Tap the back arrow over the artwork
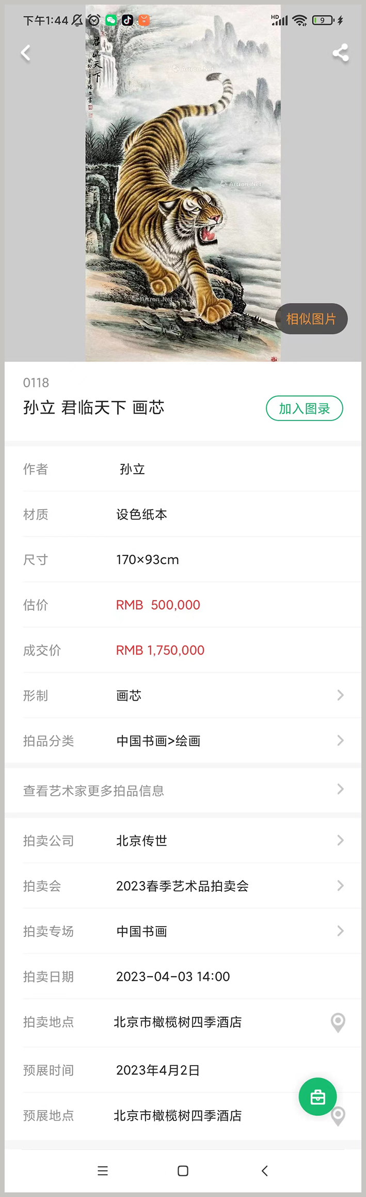This screenshot has height=1197, width=366. click(25, 53)
